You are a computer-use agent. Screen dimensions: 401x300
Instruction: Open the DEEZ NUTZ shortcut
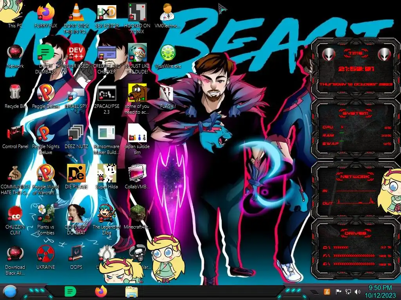coord(76,133)
